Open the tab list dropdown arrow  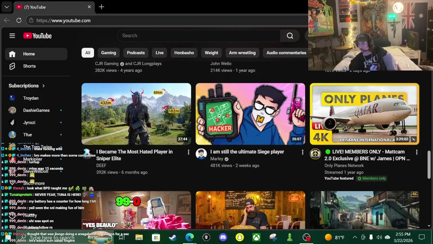tap(6, 7)
